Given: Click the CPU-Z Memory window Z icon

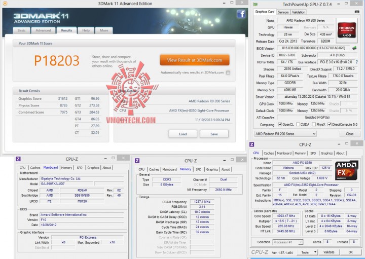Looking at the screenshot, I should coord(137,161).
